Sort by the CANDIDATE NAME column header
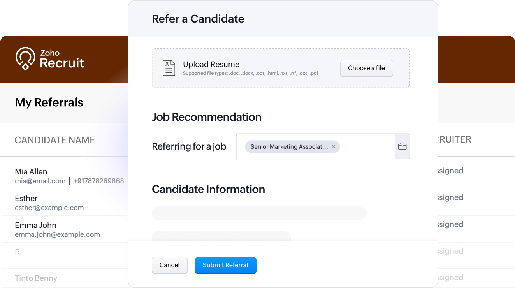 (54, 140)
